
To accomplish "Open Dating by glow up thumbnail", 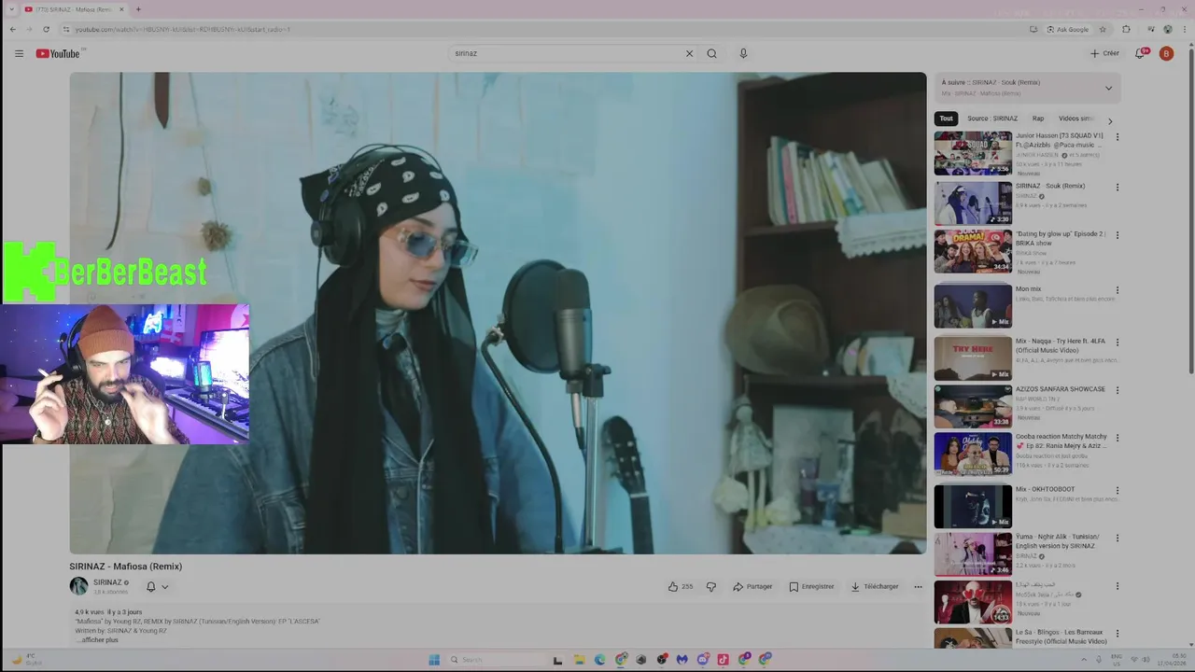I will [x=973, y=252].
